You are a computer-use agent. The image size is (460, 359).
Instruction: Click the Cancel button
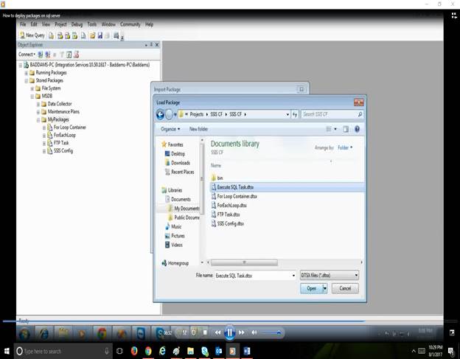click(345, 288)
